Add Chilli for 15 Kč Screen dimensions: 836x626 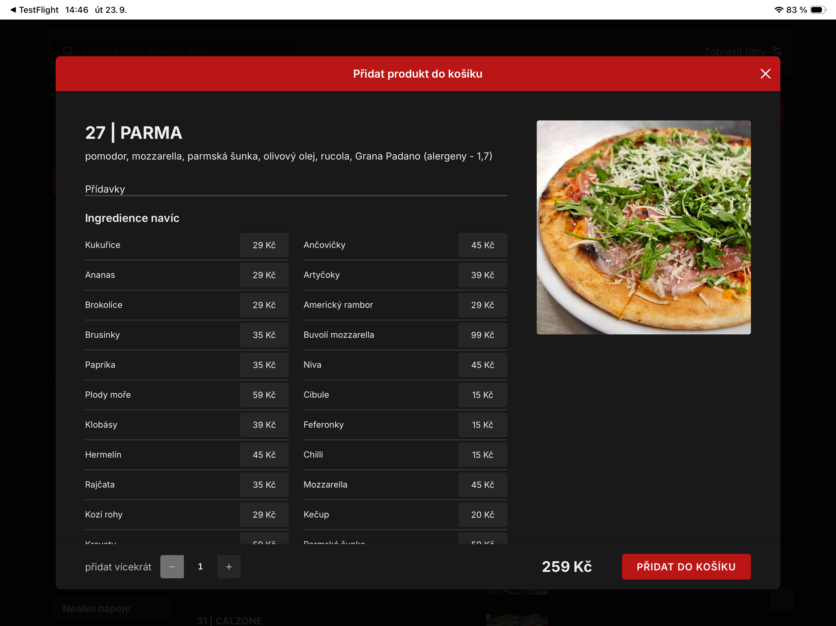tap(483, 455)
